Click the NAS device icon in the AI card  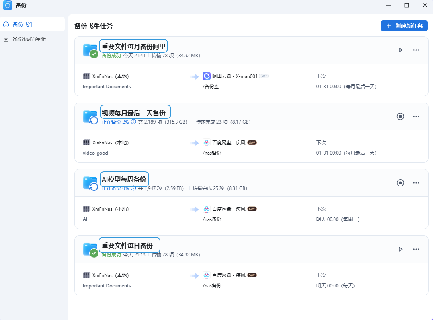pyautogui.click(x=86, y=209)
